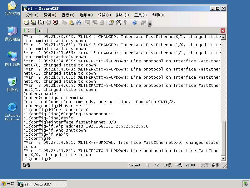The width and height of the screenshot is (250, 188).
Task: Open the 工具(L) menu
Action: 141,15
